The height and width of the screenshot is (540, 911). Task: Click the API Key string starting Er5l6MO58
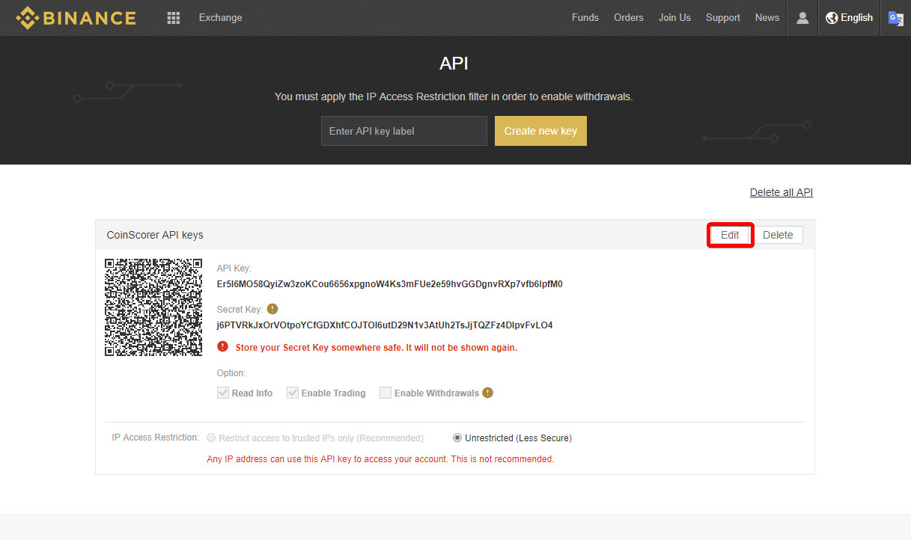click(390, 284)
